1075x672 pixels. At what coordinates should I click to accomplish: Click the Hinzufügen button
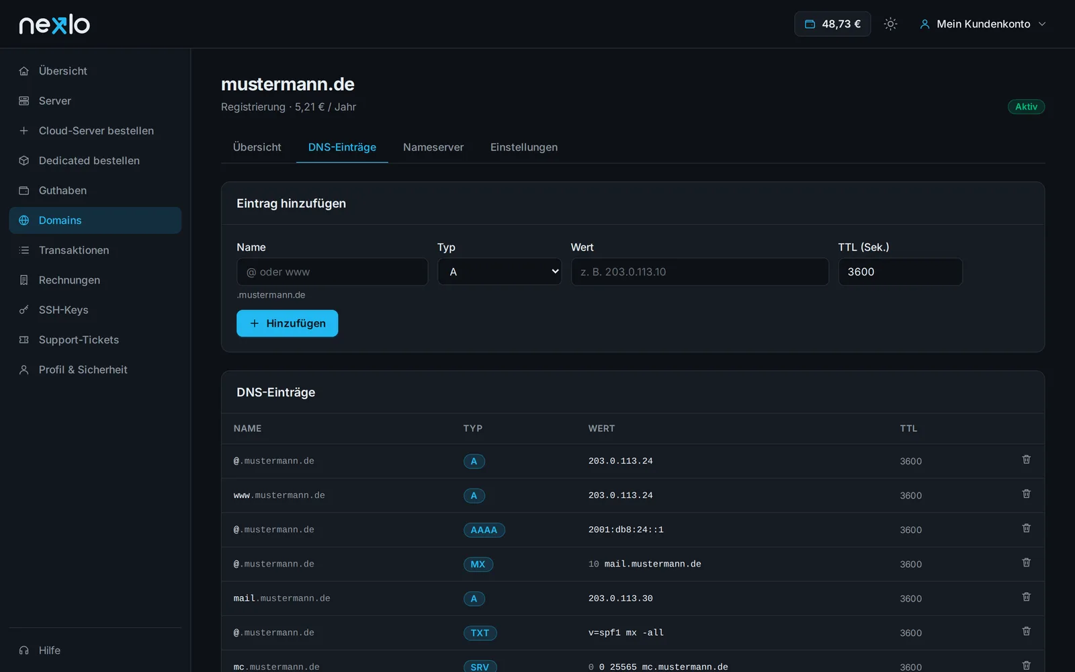click(287, 323)
